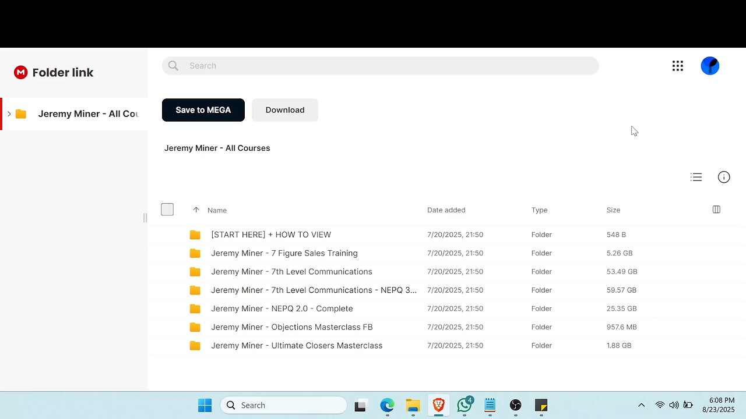Open Sticky Notes from the taskbar

click(x=541, y=405)
